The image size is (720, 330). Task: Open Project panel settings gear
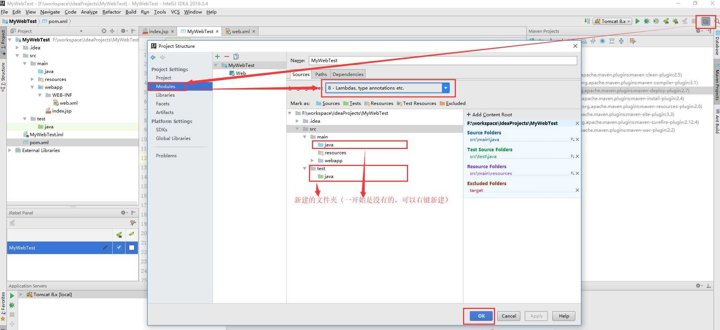pyautogui.click(x=123, y=31)
